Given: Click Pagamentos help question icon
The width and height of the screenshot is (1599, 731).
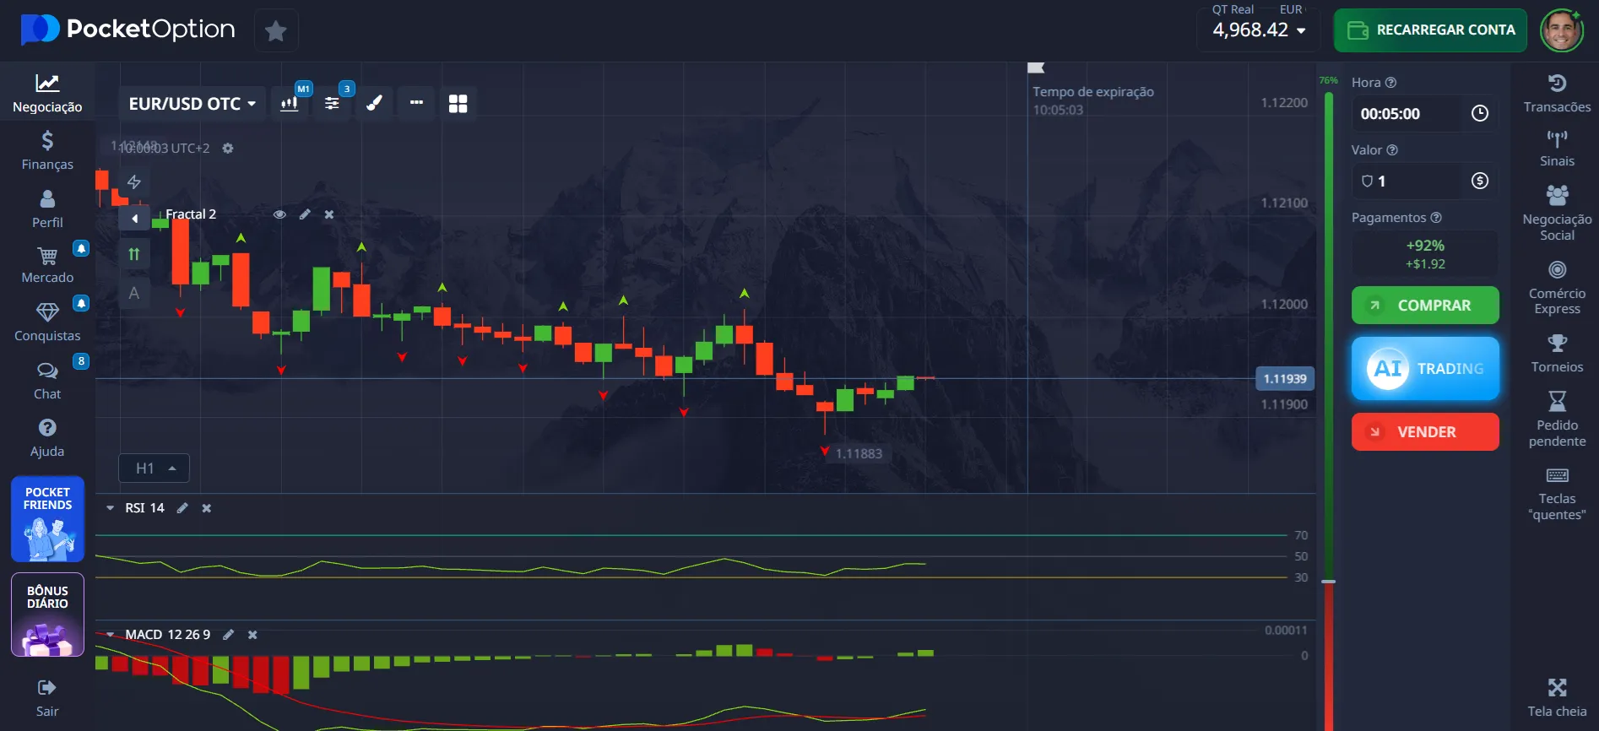Looking at the screenshot, I should [1436, 218].
